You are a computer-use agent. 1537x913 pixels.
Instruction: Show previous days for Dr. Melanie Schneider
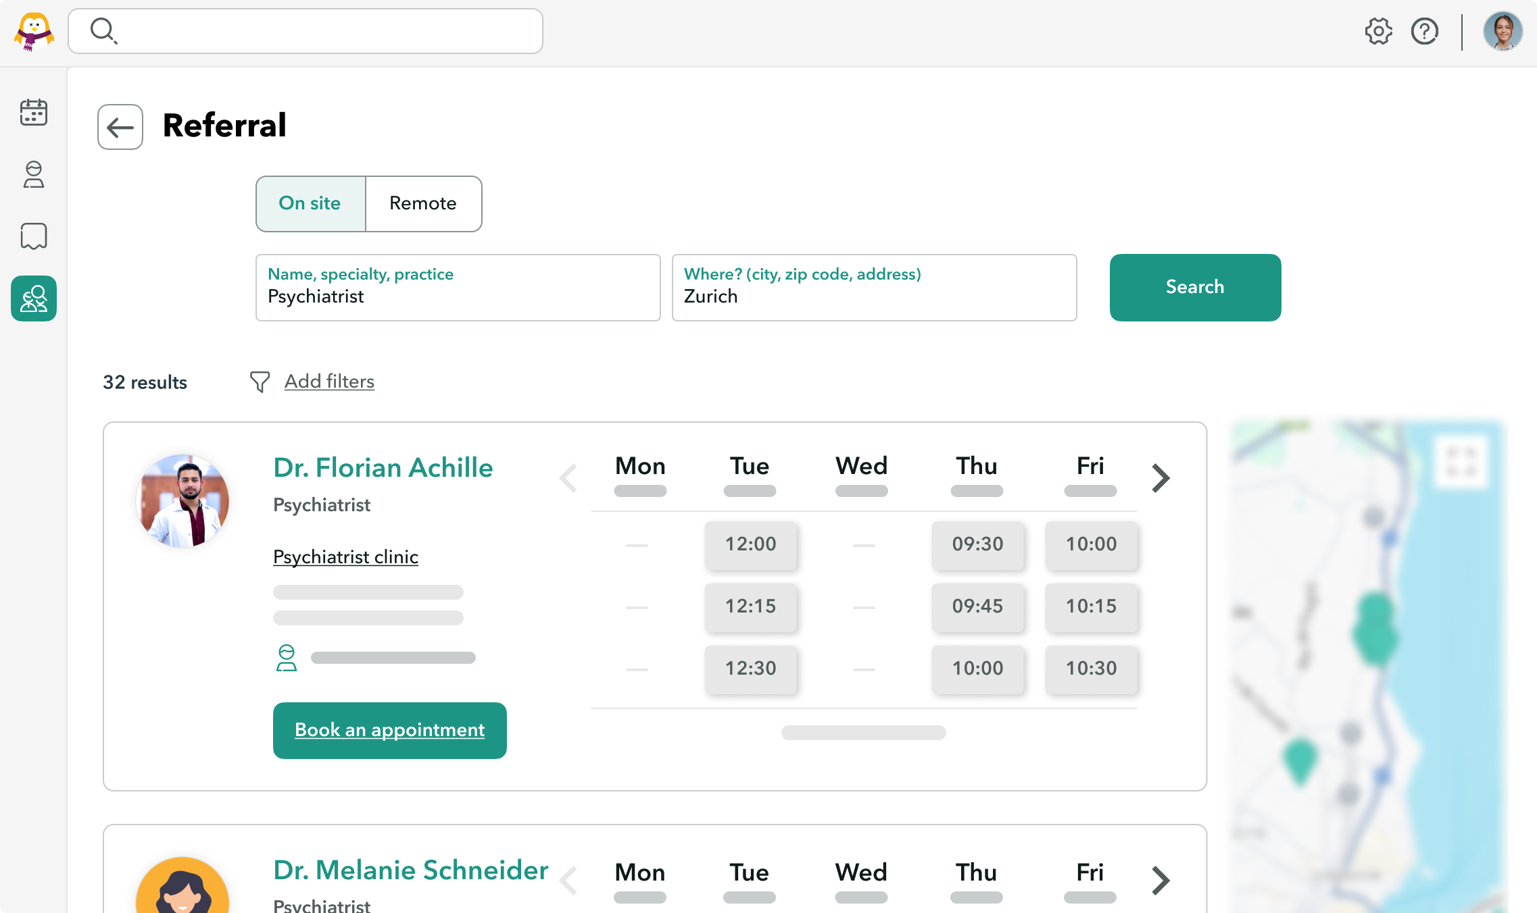click(x=568, y=880)
